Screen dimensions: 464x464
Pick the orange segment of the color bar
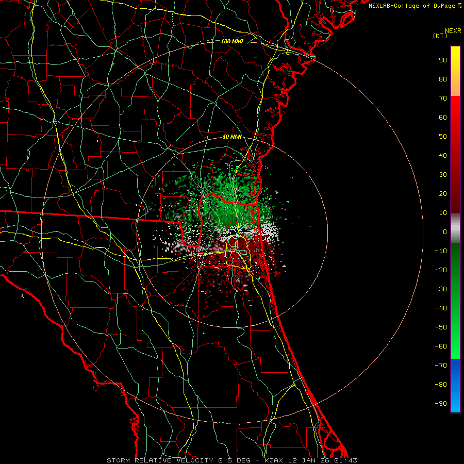455,86
